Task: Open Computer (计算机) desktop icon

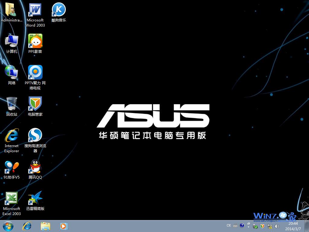Action: pos(11,41)
